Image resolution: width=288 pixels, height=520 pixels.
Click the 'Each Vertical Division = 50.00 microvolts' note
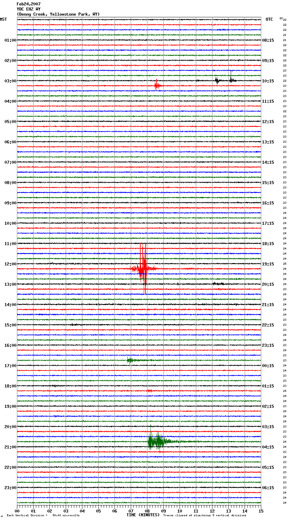(x=43, y=515)
